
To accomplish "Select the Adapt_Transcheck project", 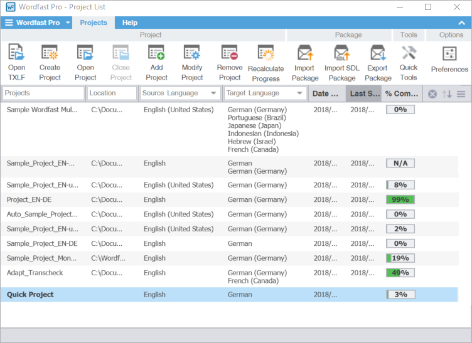I will [x=229, y=277].
